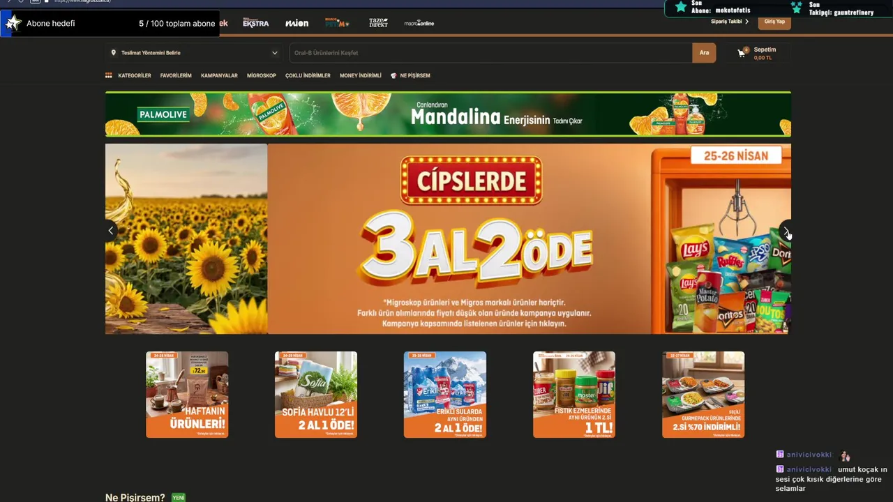
Task: Click the Ara search button
Action: 704,53
